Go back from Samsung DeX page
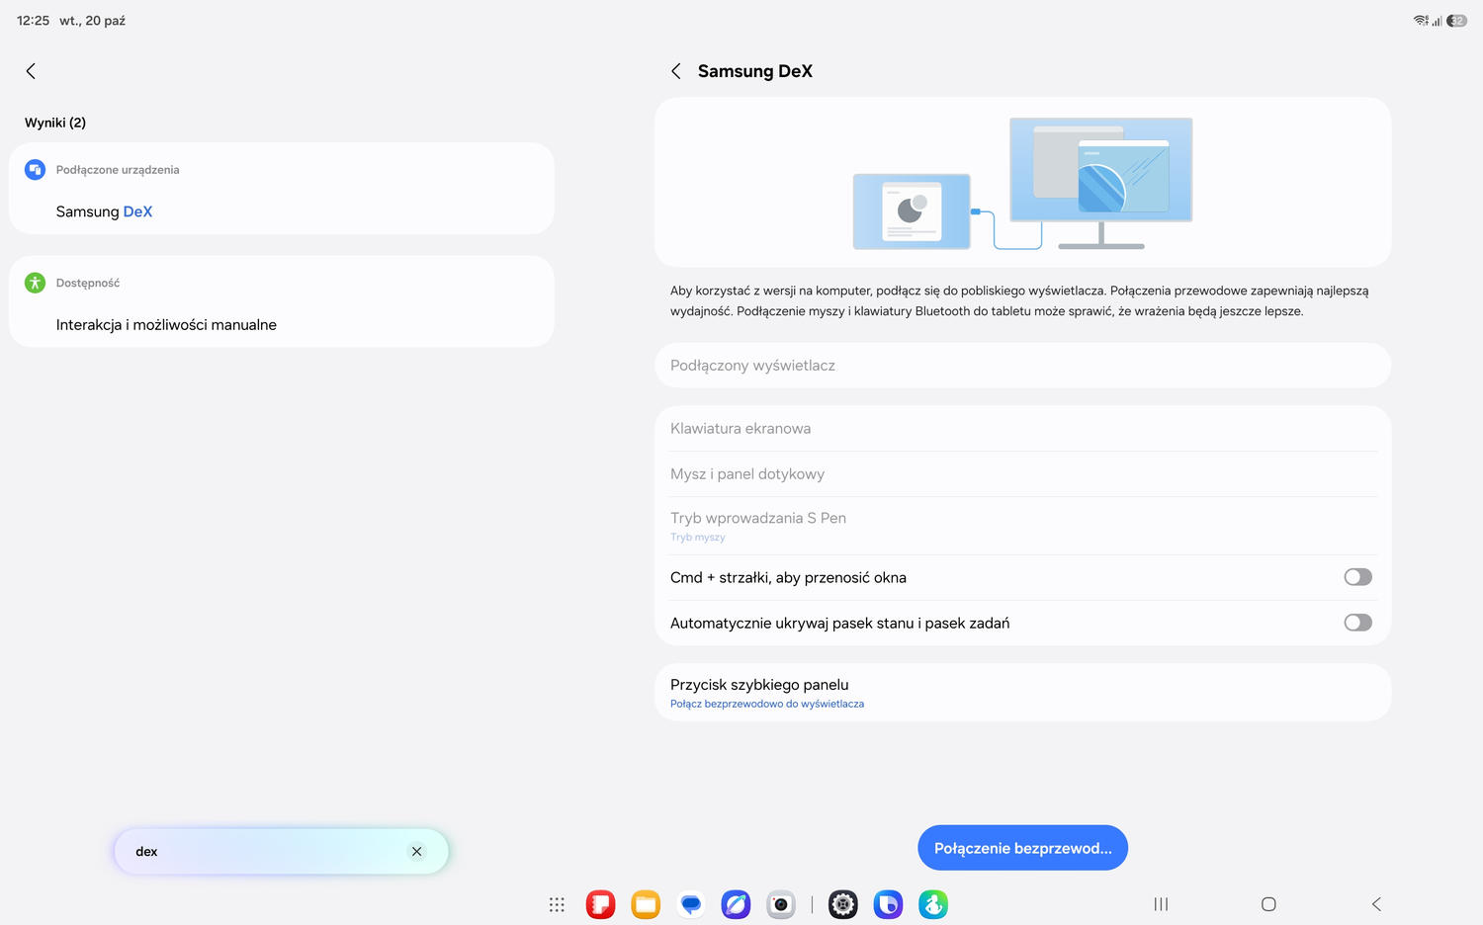 pyautogui.click(x=676, y=71)
